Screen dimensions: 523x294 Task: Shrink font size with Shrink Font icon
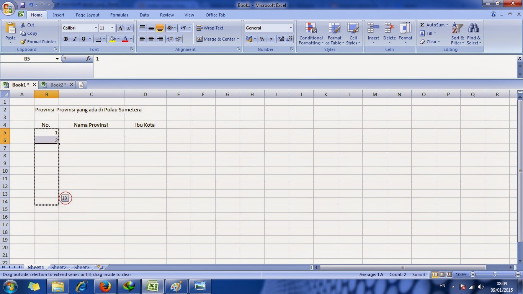point(129,28)
